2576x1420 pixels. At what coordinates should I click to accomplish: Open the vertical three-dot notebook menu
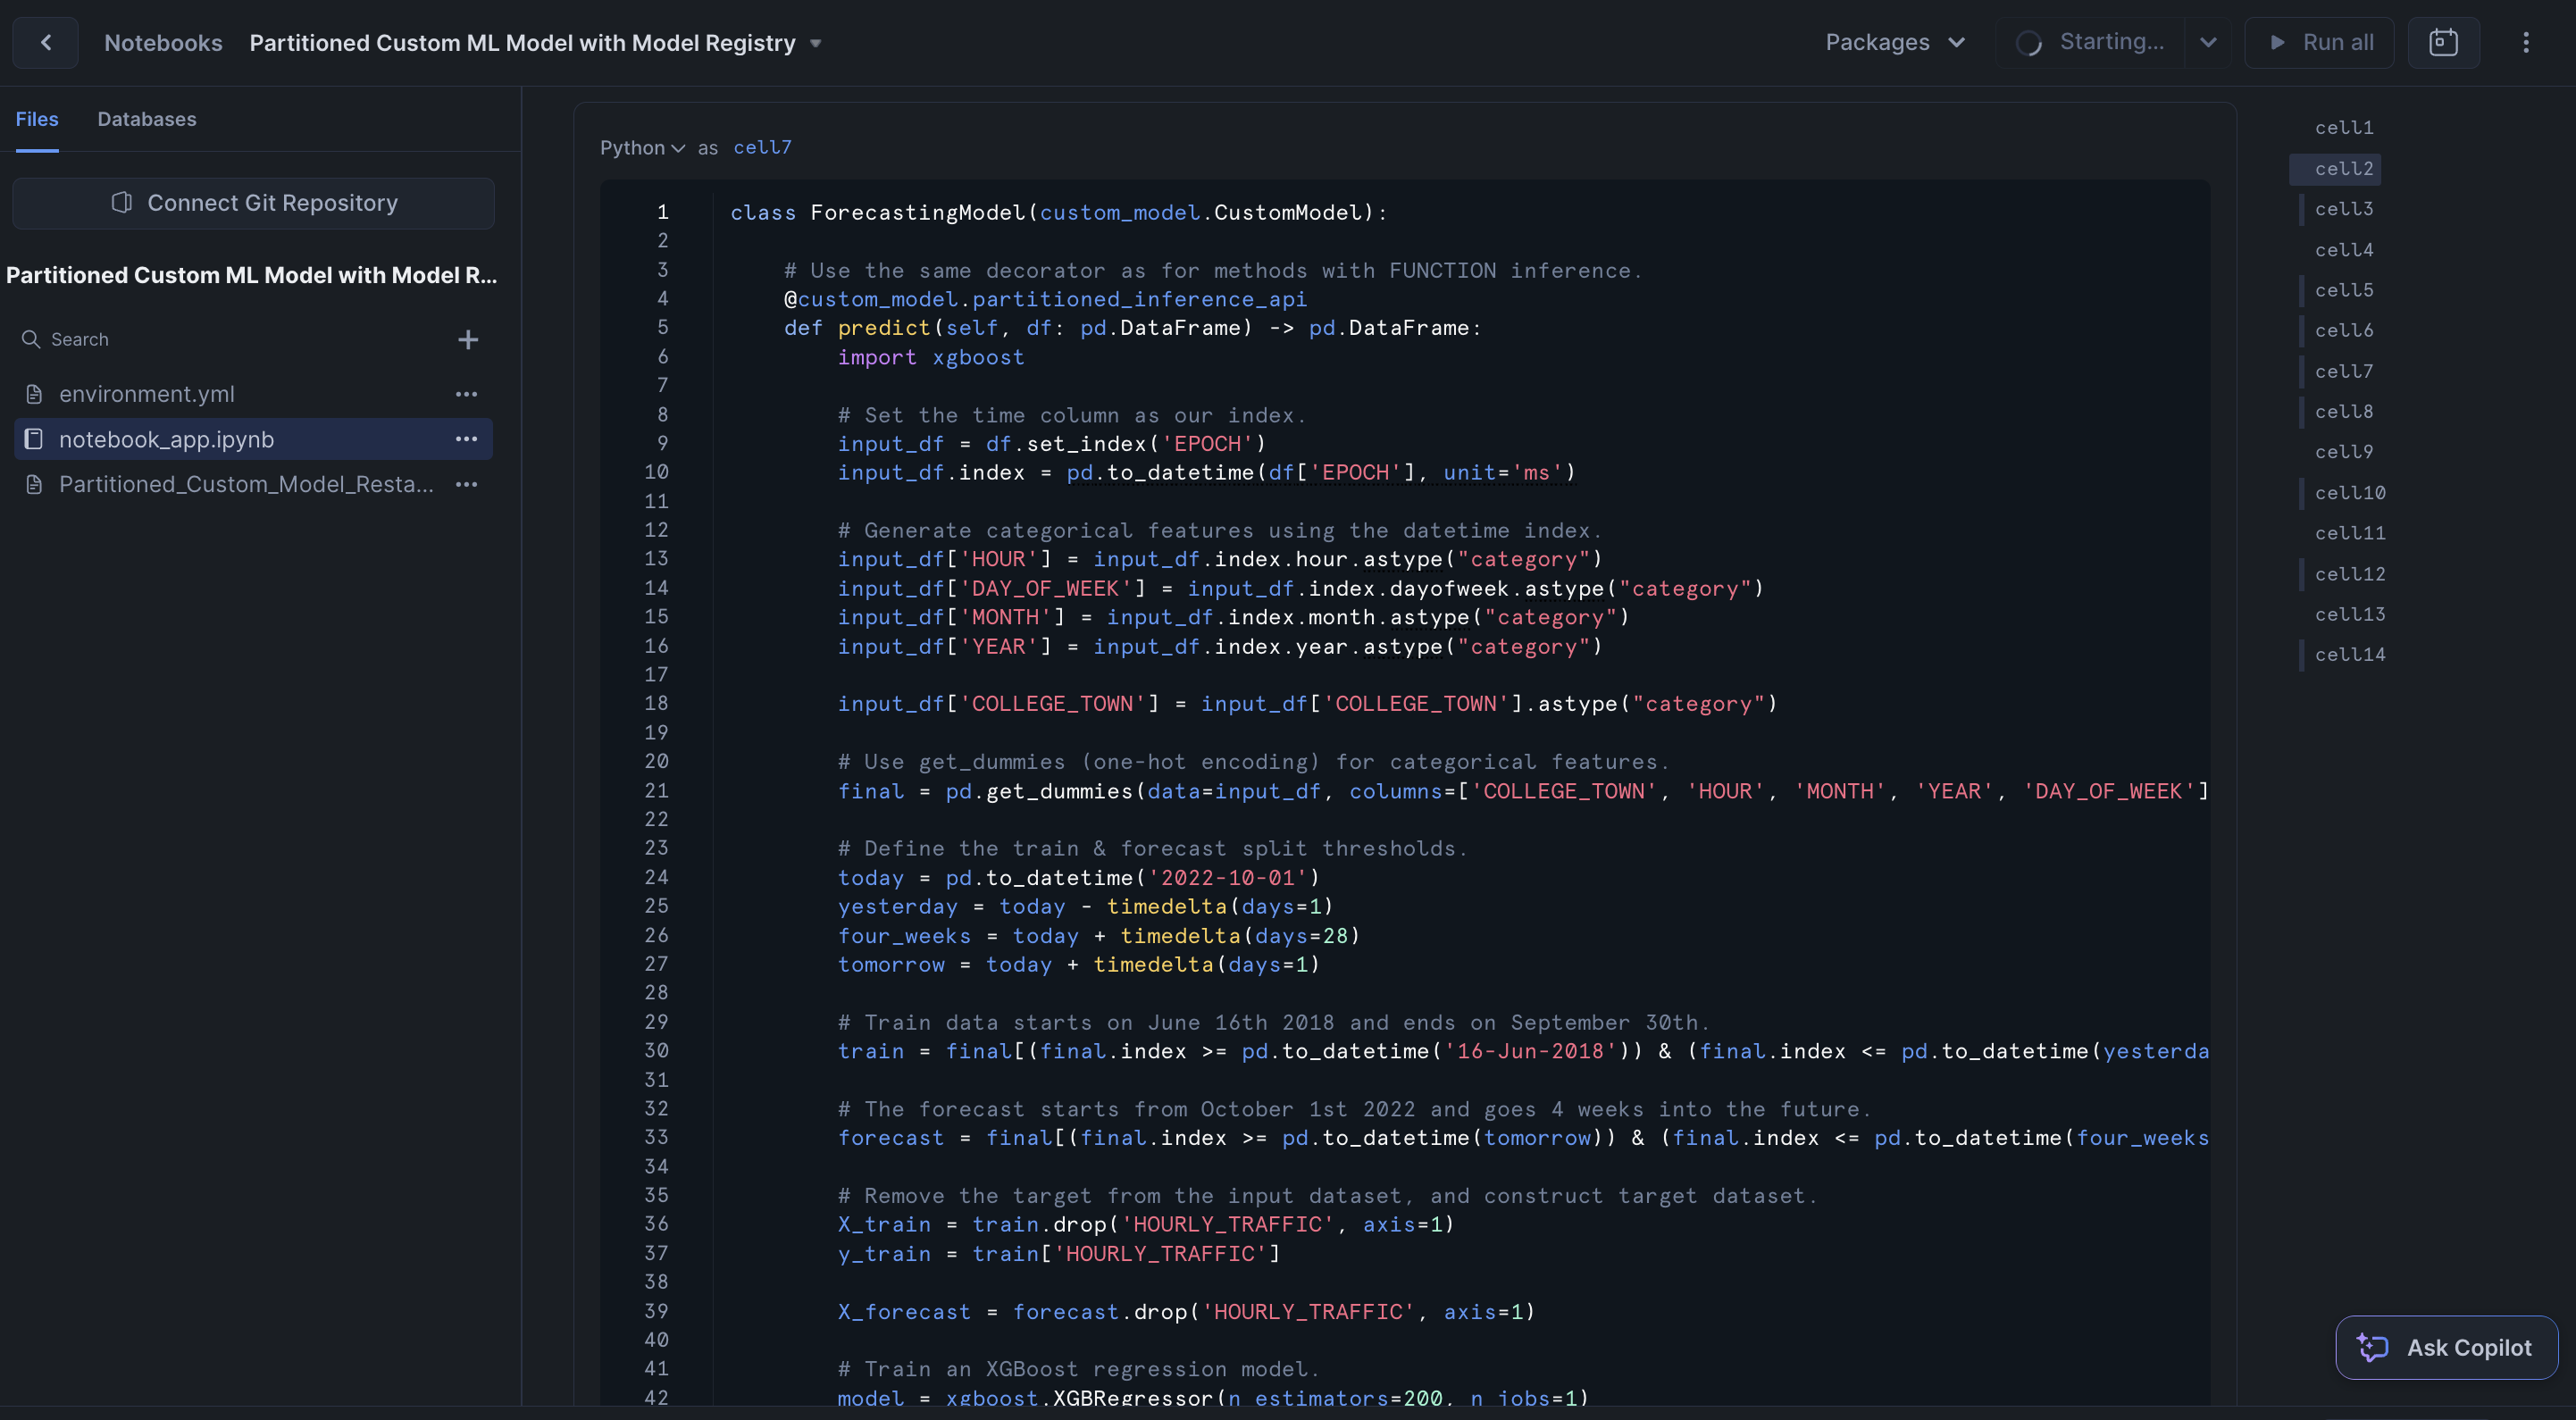pyautogui.click(x=2525, y=42)
